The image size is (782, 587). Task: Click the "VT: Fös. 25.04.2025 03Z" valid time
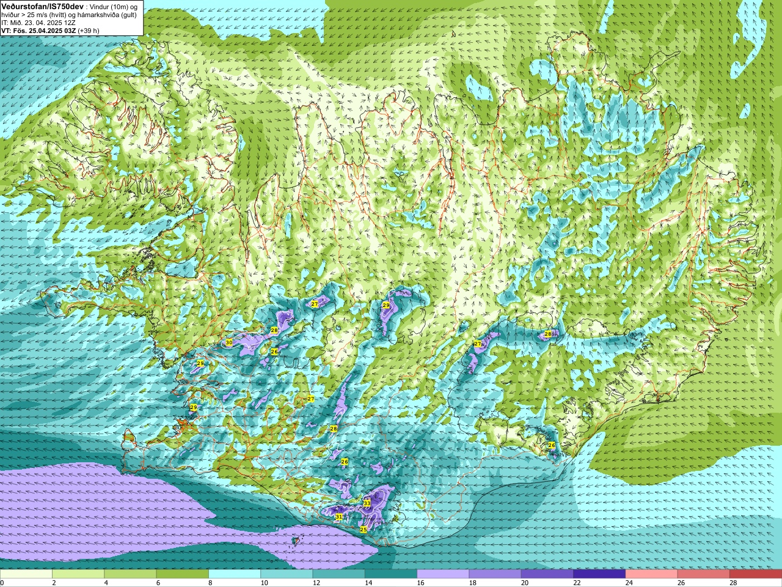click(38, 31)
